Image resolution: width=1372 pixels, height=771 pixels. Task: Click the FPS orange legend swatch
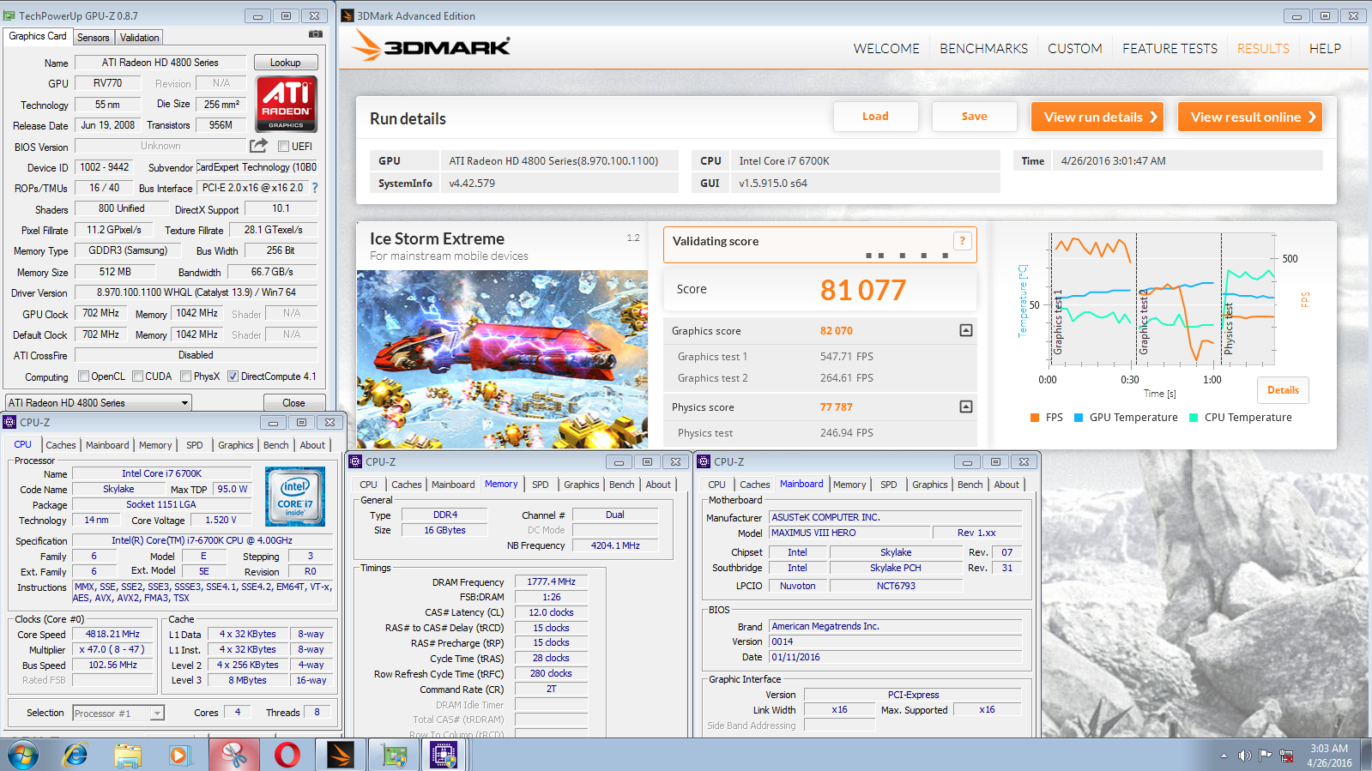[x=1035, y=418]
